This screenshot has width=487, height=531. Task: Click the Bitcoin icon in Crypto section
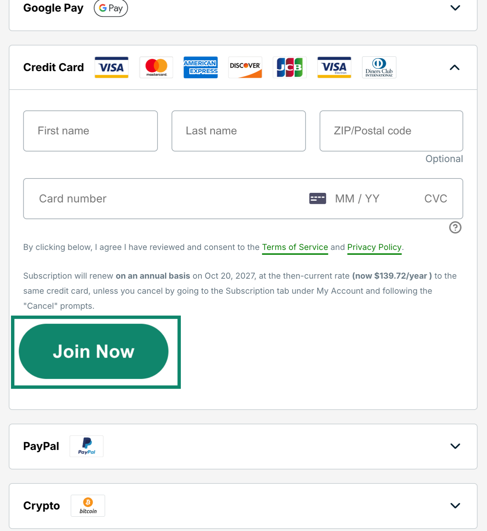(x=88, y=506)
